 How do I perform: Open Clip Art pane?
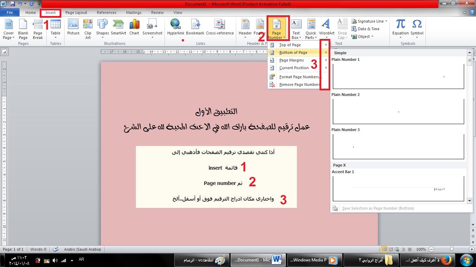tap(88, 29)
